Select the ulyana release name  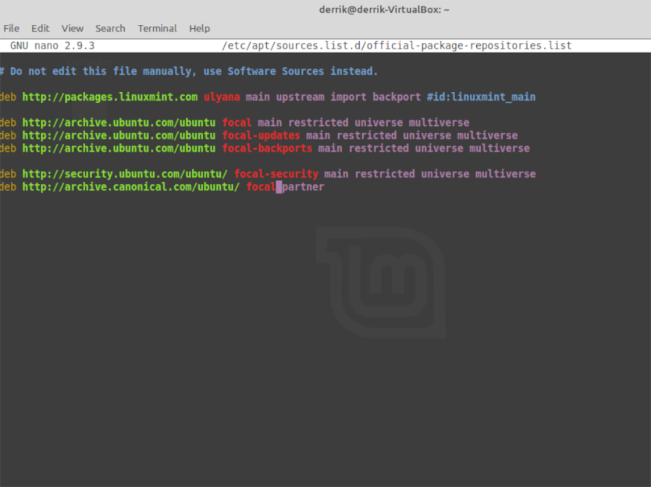coord(221,97)
